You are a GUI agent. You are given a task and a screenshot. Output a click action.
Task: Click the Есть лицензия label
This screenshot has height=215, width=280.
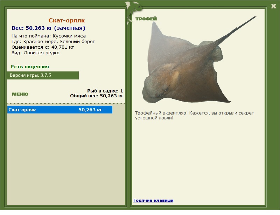point(30,67)
